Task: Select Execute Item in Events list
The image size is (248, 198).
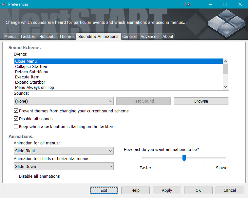Action: (27, 77)
